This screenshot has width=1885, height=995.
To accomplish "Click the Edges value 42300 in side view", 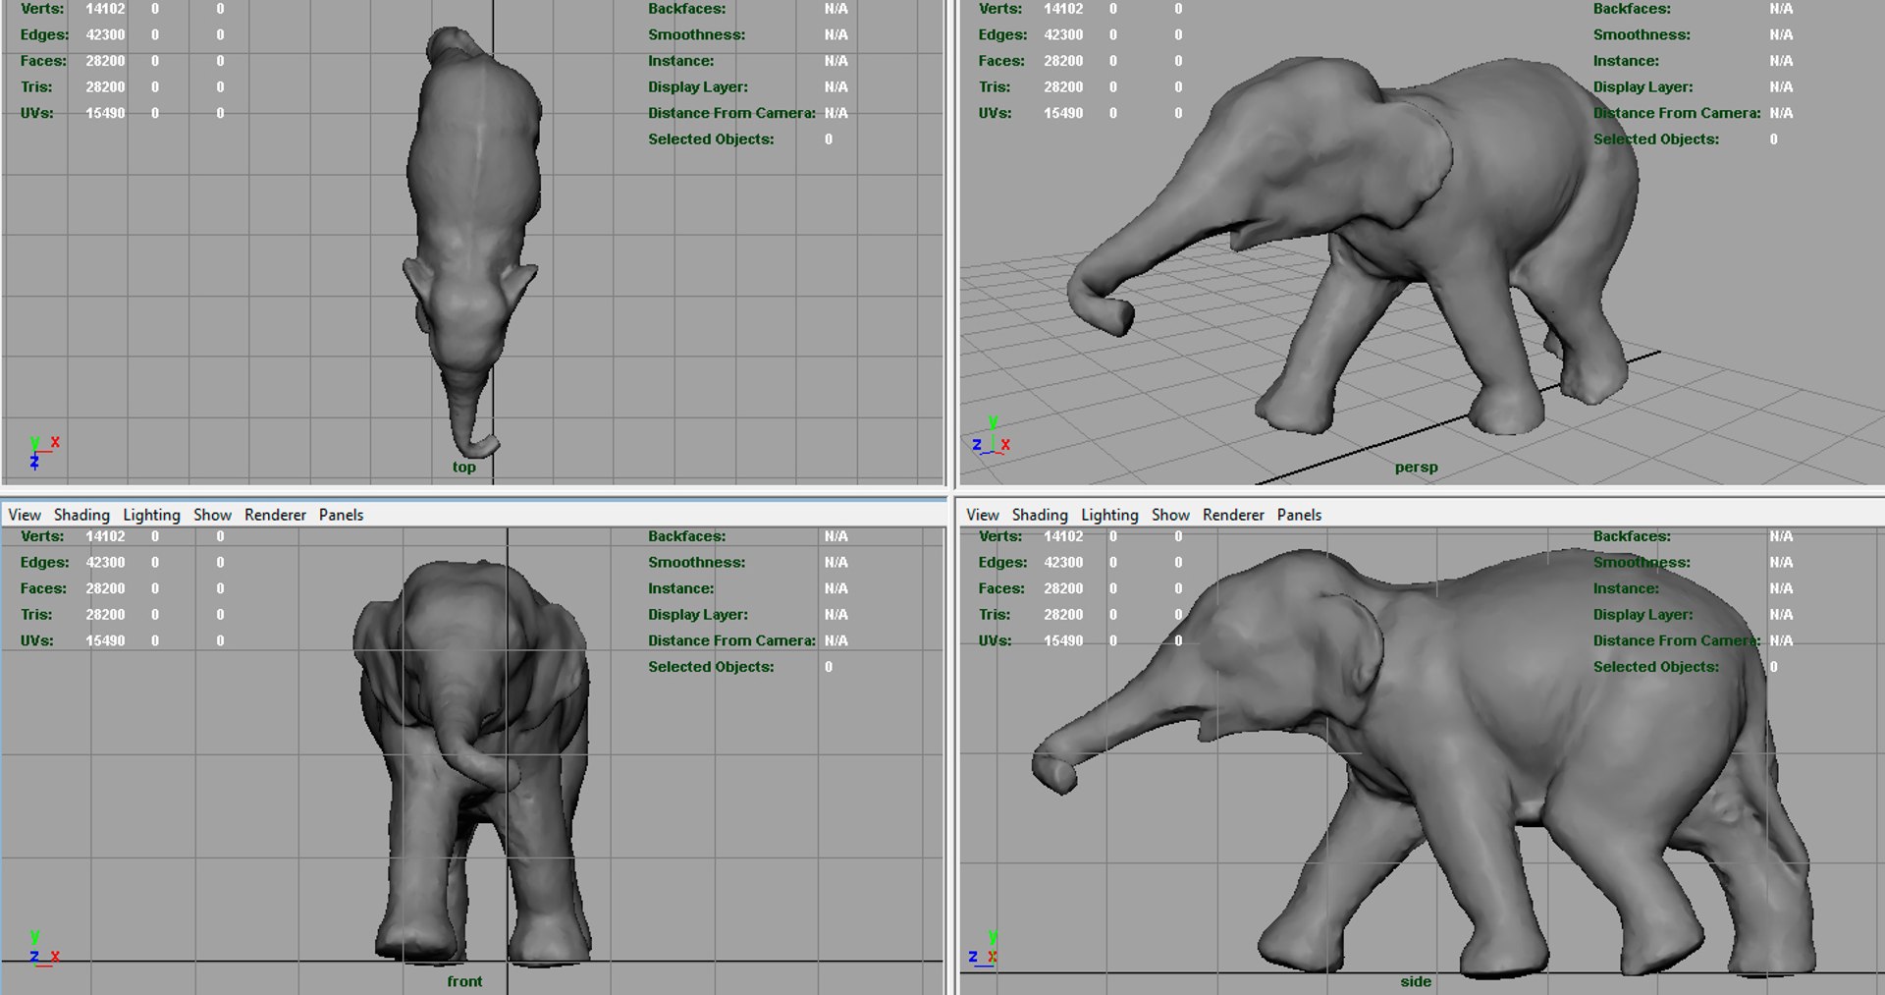I will click(1063, 563).
